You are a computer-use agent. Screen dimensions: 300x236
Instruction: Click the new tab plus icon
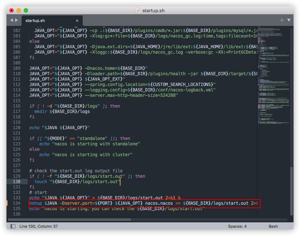282,20
